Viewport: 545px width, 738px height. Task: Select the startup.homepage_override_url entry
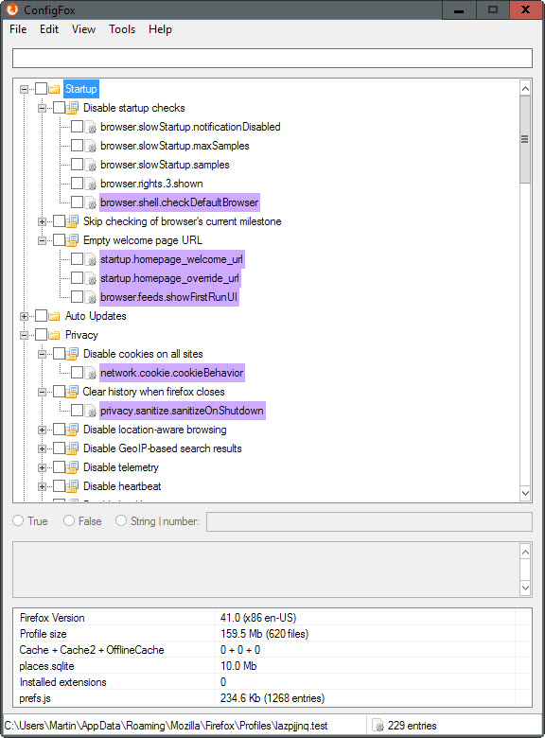(170, 278)
